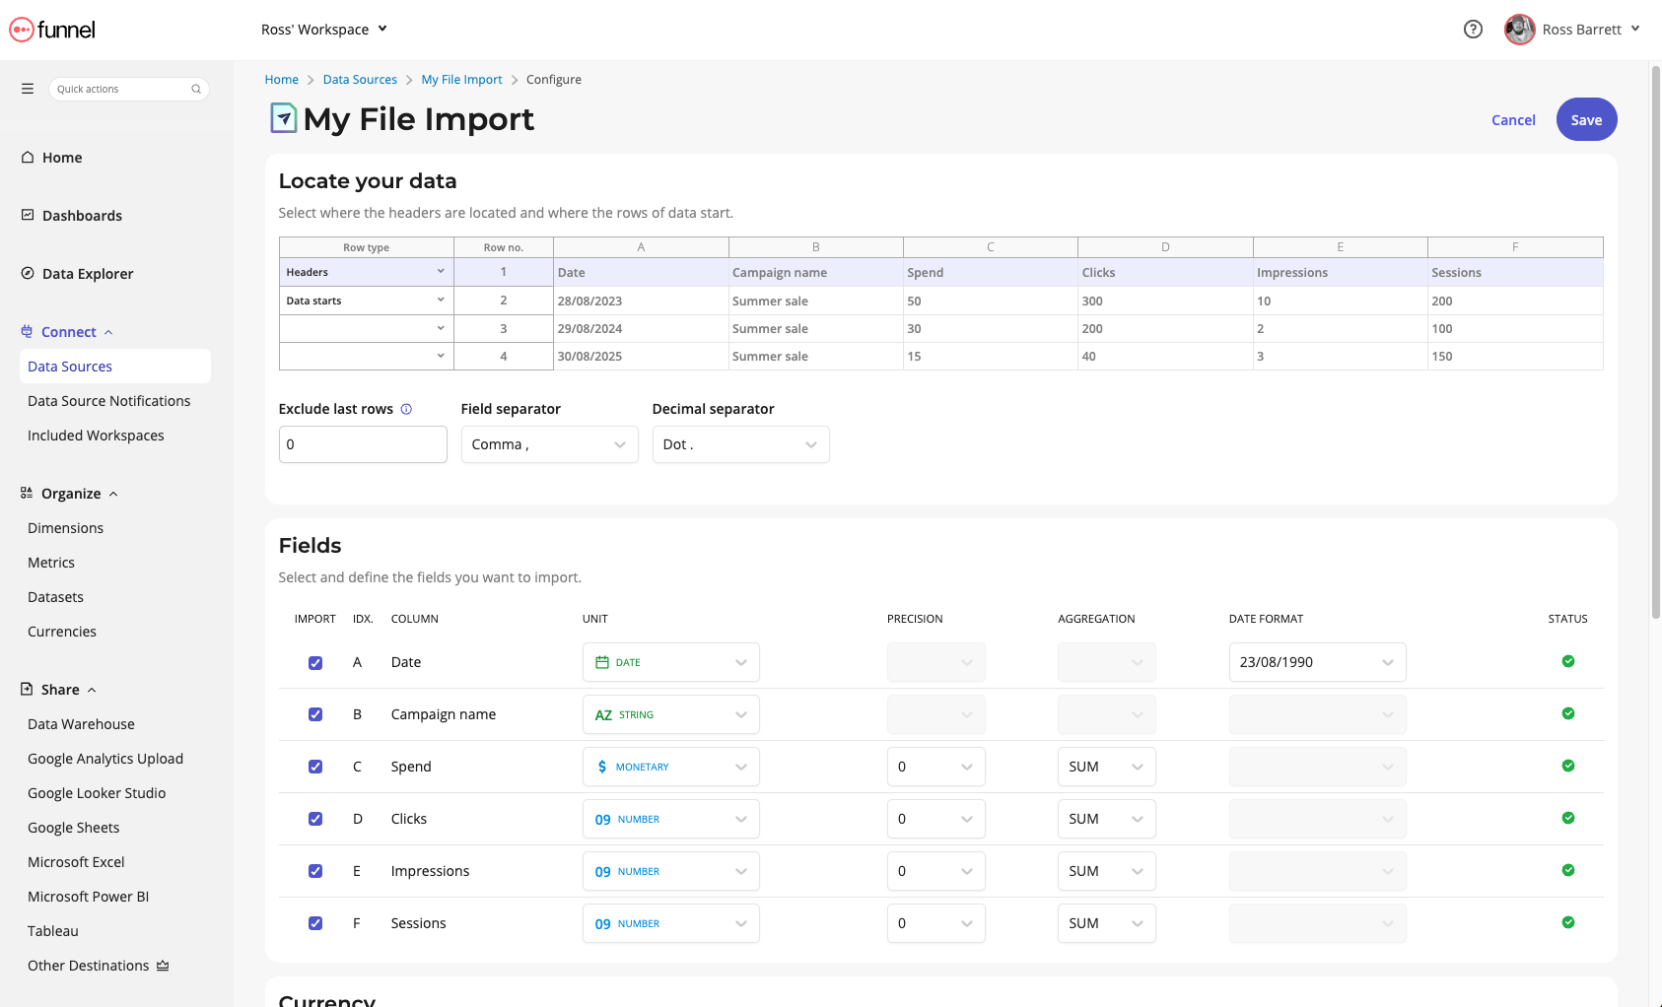The image size is (1662, 1007).
Task: Open the help question mark icon
Action: click(1473, 30)
